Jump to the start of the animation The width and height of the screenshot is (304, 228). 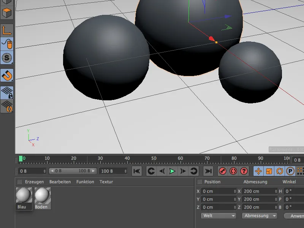click(x=137, y=171)
